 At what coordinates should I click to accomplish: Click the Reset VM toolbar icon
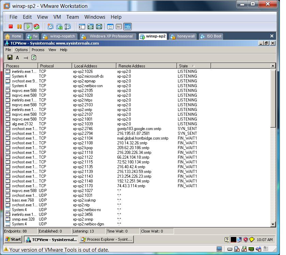tap(36, 27)
